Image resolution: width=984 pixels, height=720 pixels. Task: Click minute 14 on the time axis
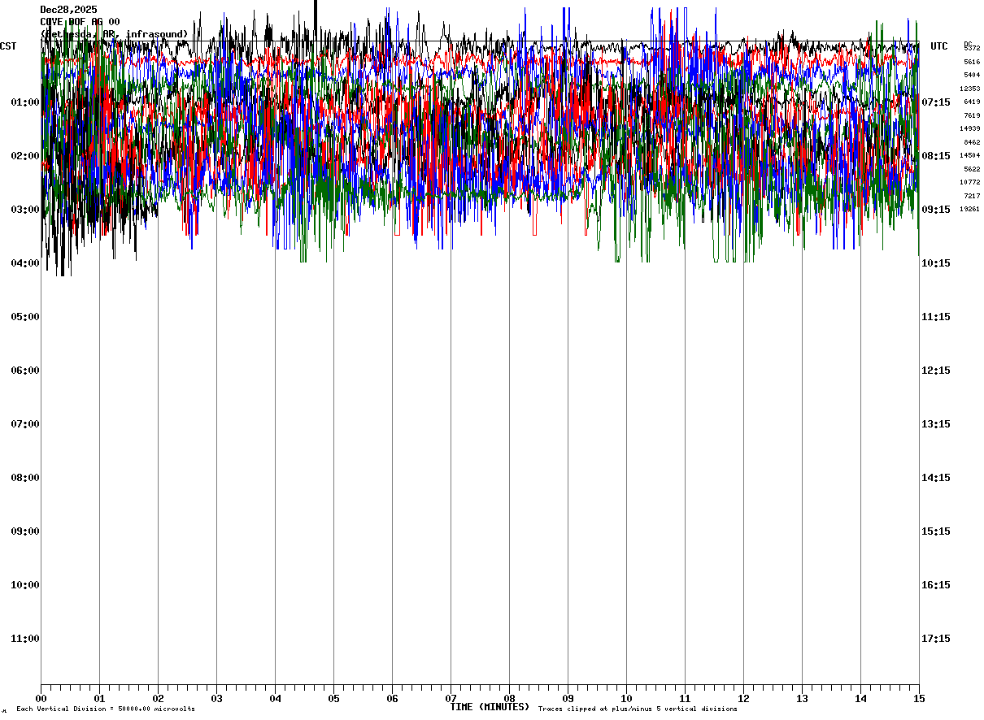(860, 699)
